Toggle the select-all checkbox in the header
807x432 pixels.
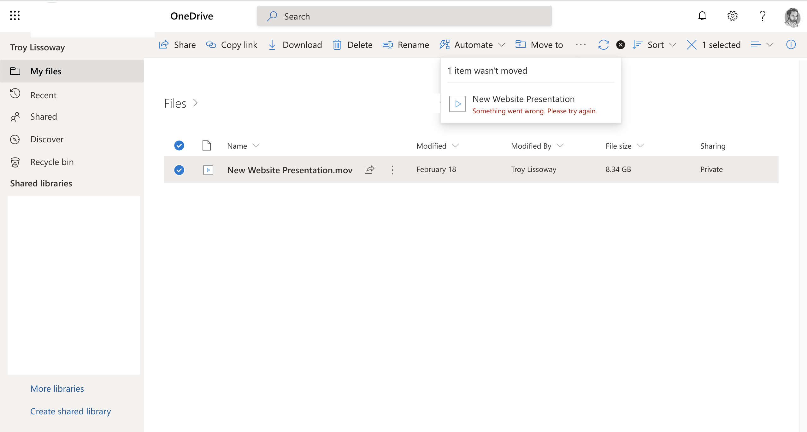(179, 145)
